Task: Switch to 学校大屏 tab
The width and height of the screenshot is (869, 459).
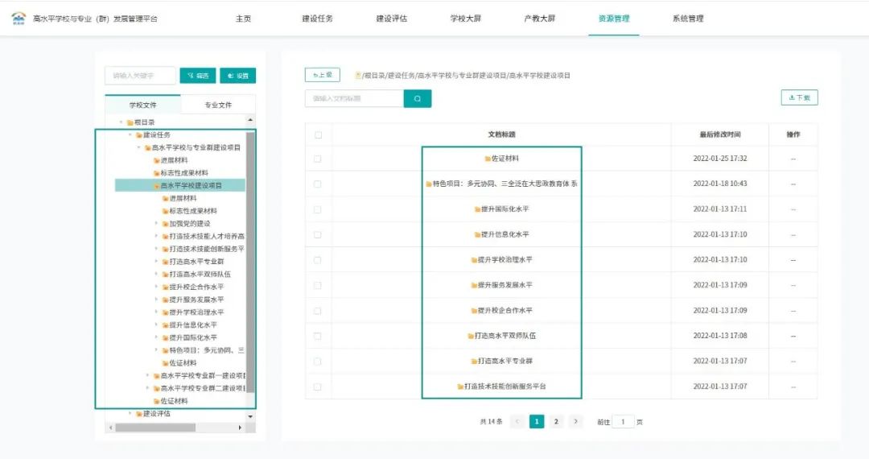Action: [x=466, y=19]
